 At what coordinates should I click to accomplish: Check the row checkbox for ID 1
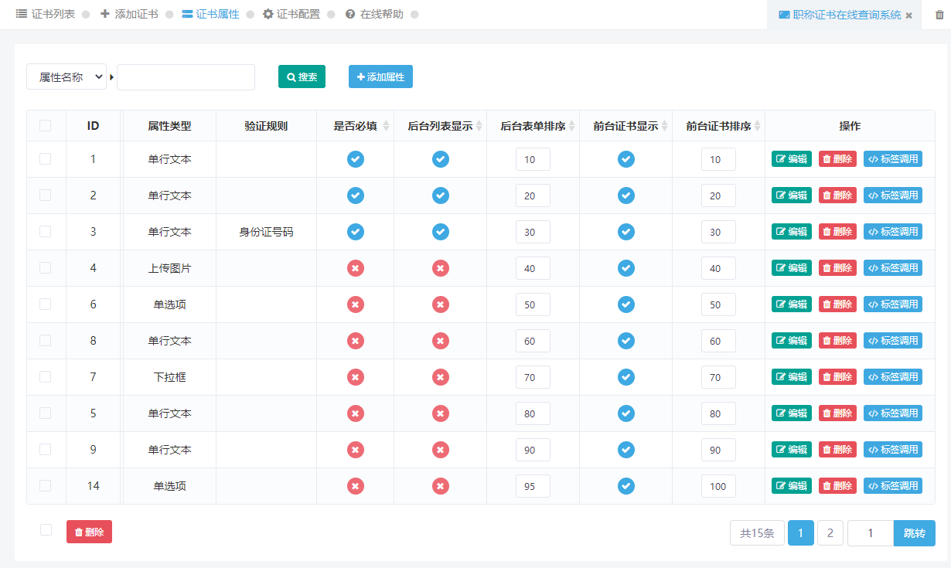click(46, 159)
